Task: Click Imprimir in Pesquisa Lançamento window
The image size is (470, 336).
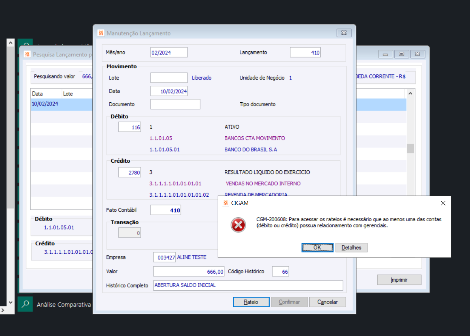Action: pyautogui.click(x=399, y=280)
